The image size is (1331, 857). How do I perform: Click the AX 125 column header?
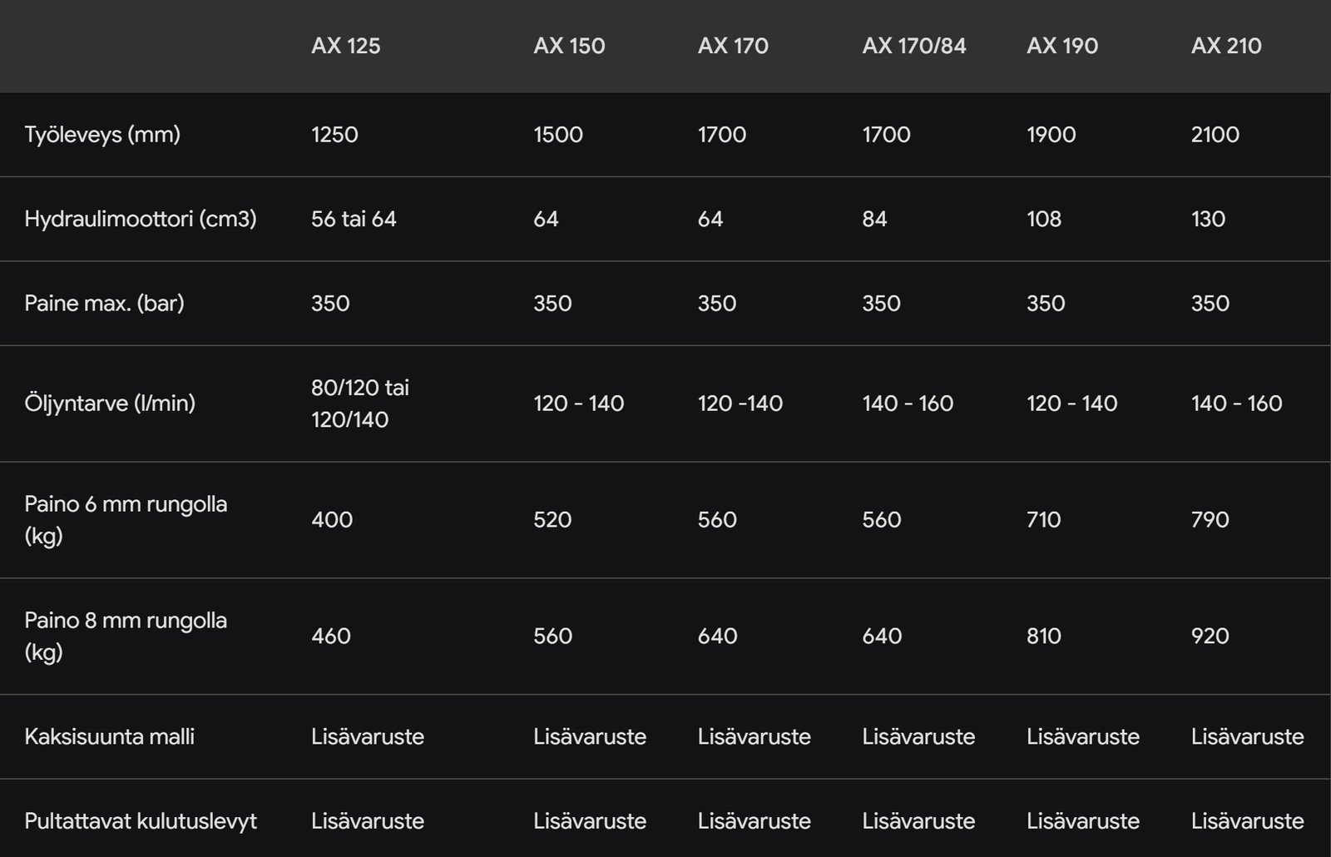345,46
